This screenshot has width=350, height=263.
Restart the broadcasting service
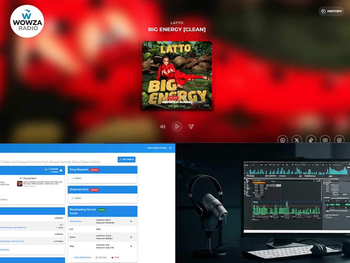point(101,257)
